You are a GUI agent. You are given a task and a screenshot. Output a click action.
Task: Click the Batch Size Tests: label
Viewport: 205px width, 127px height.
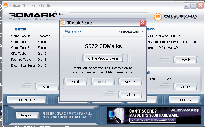23,65
